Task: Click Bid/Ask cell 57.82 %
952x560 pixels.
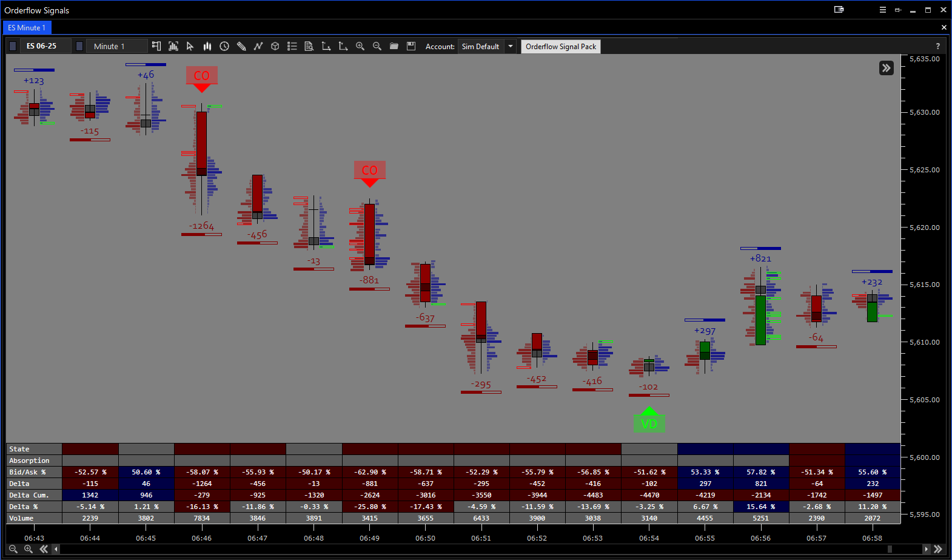Action: point(761,472)
